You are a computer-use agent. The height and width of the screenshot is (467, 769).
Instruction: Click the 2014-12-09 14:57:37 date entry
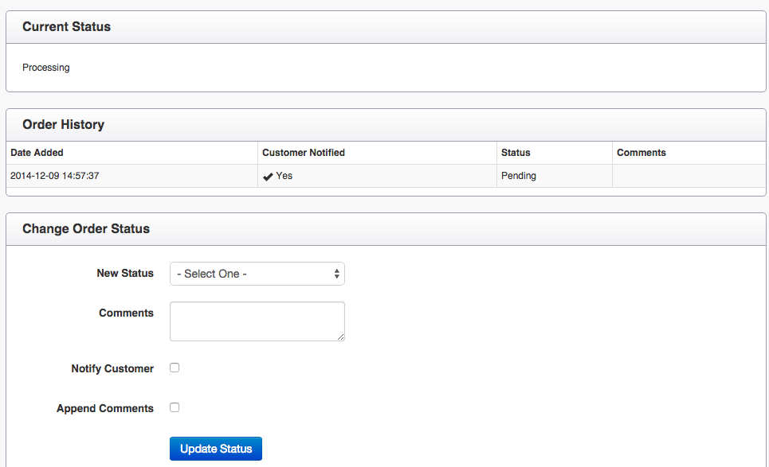pyautogui.click(x=54, y=176)
